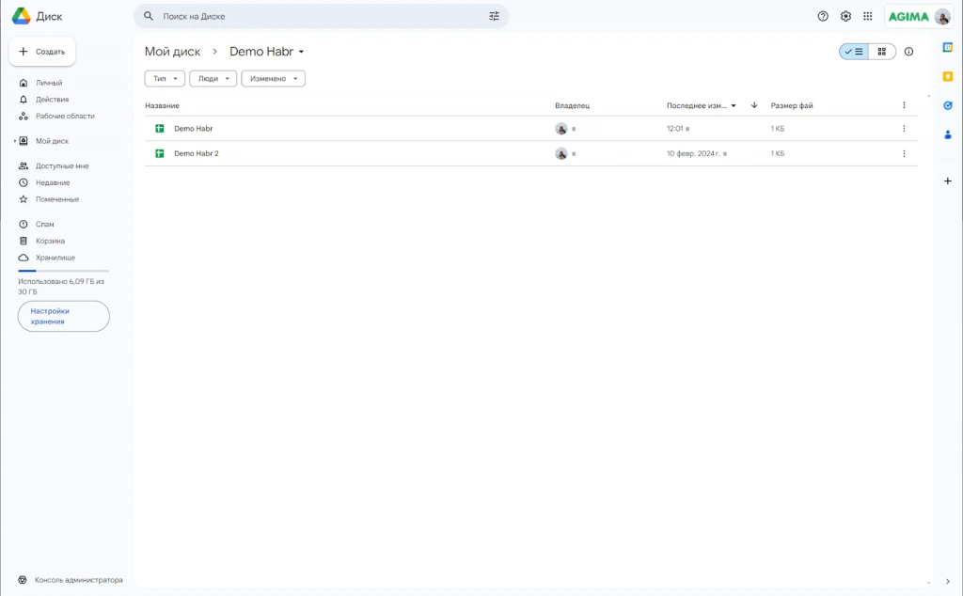Screen dimensions: 963x596
Task: Select the Demo Habr file name
Action: pyautogui.click(x=194, y=128)
